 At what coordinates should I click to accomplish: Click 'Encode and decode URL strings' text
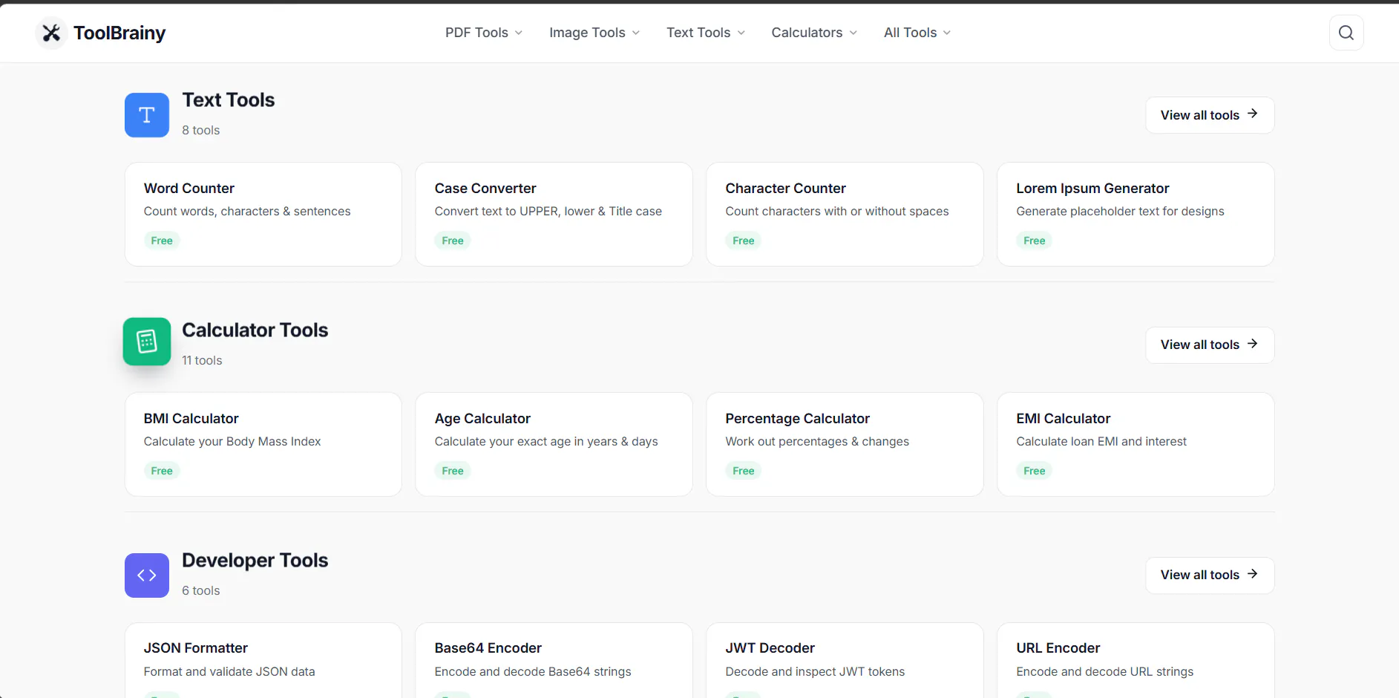[x=1105, y=672]
